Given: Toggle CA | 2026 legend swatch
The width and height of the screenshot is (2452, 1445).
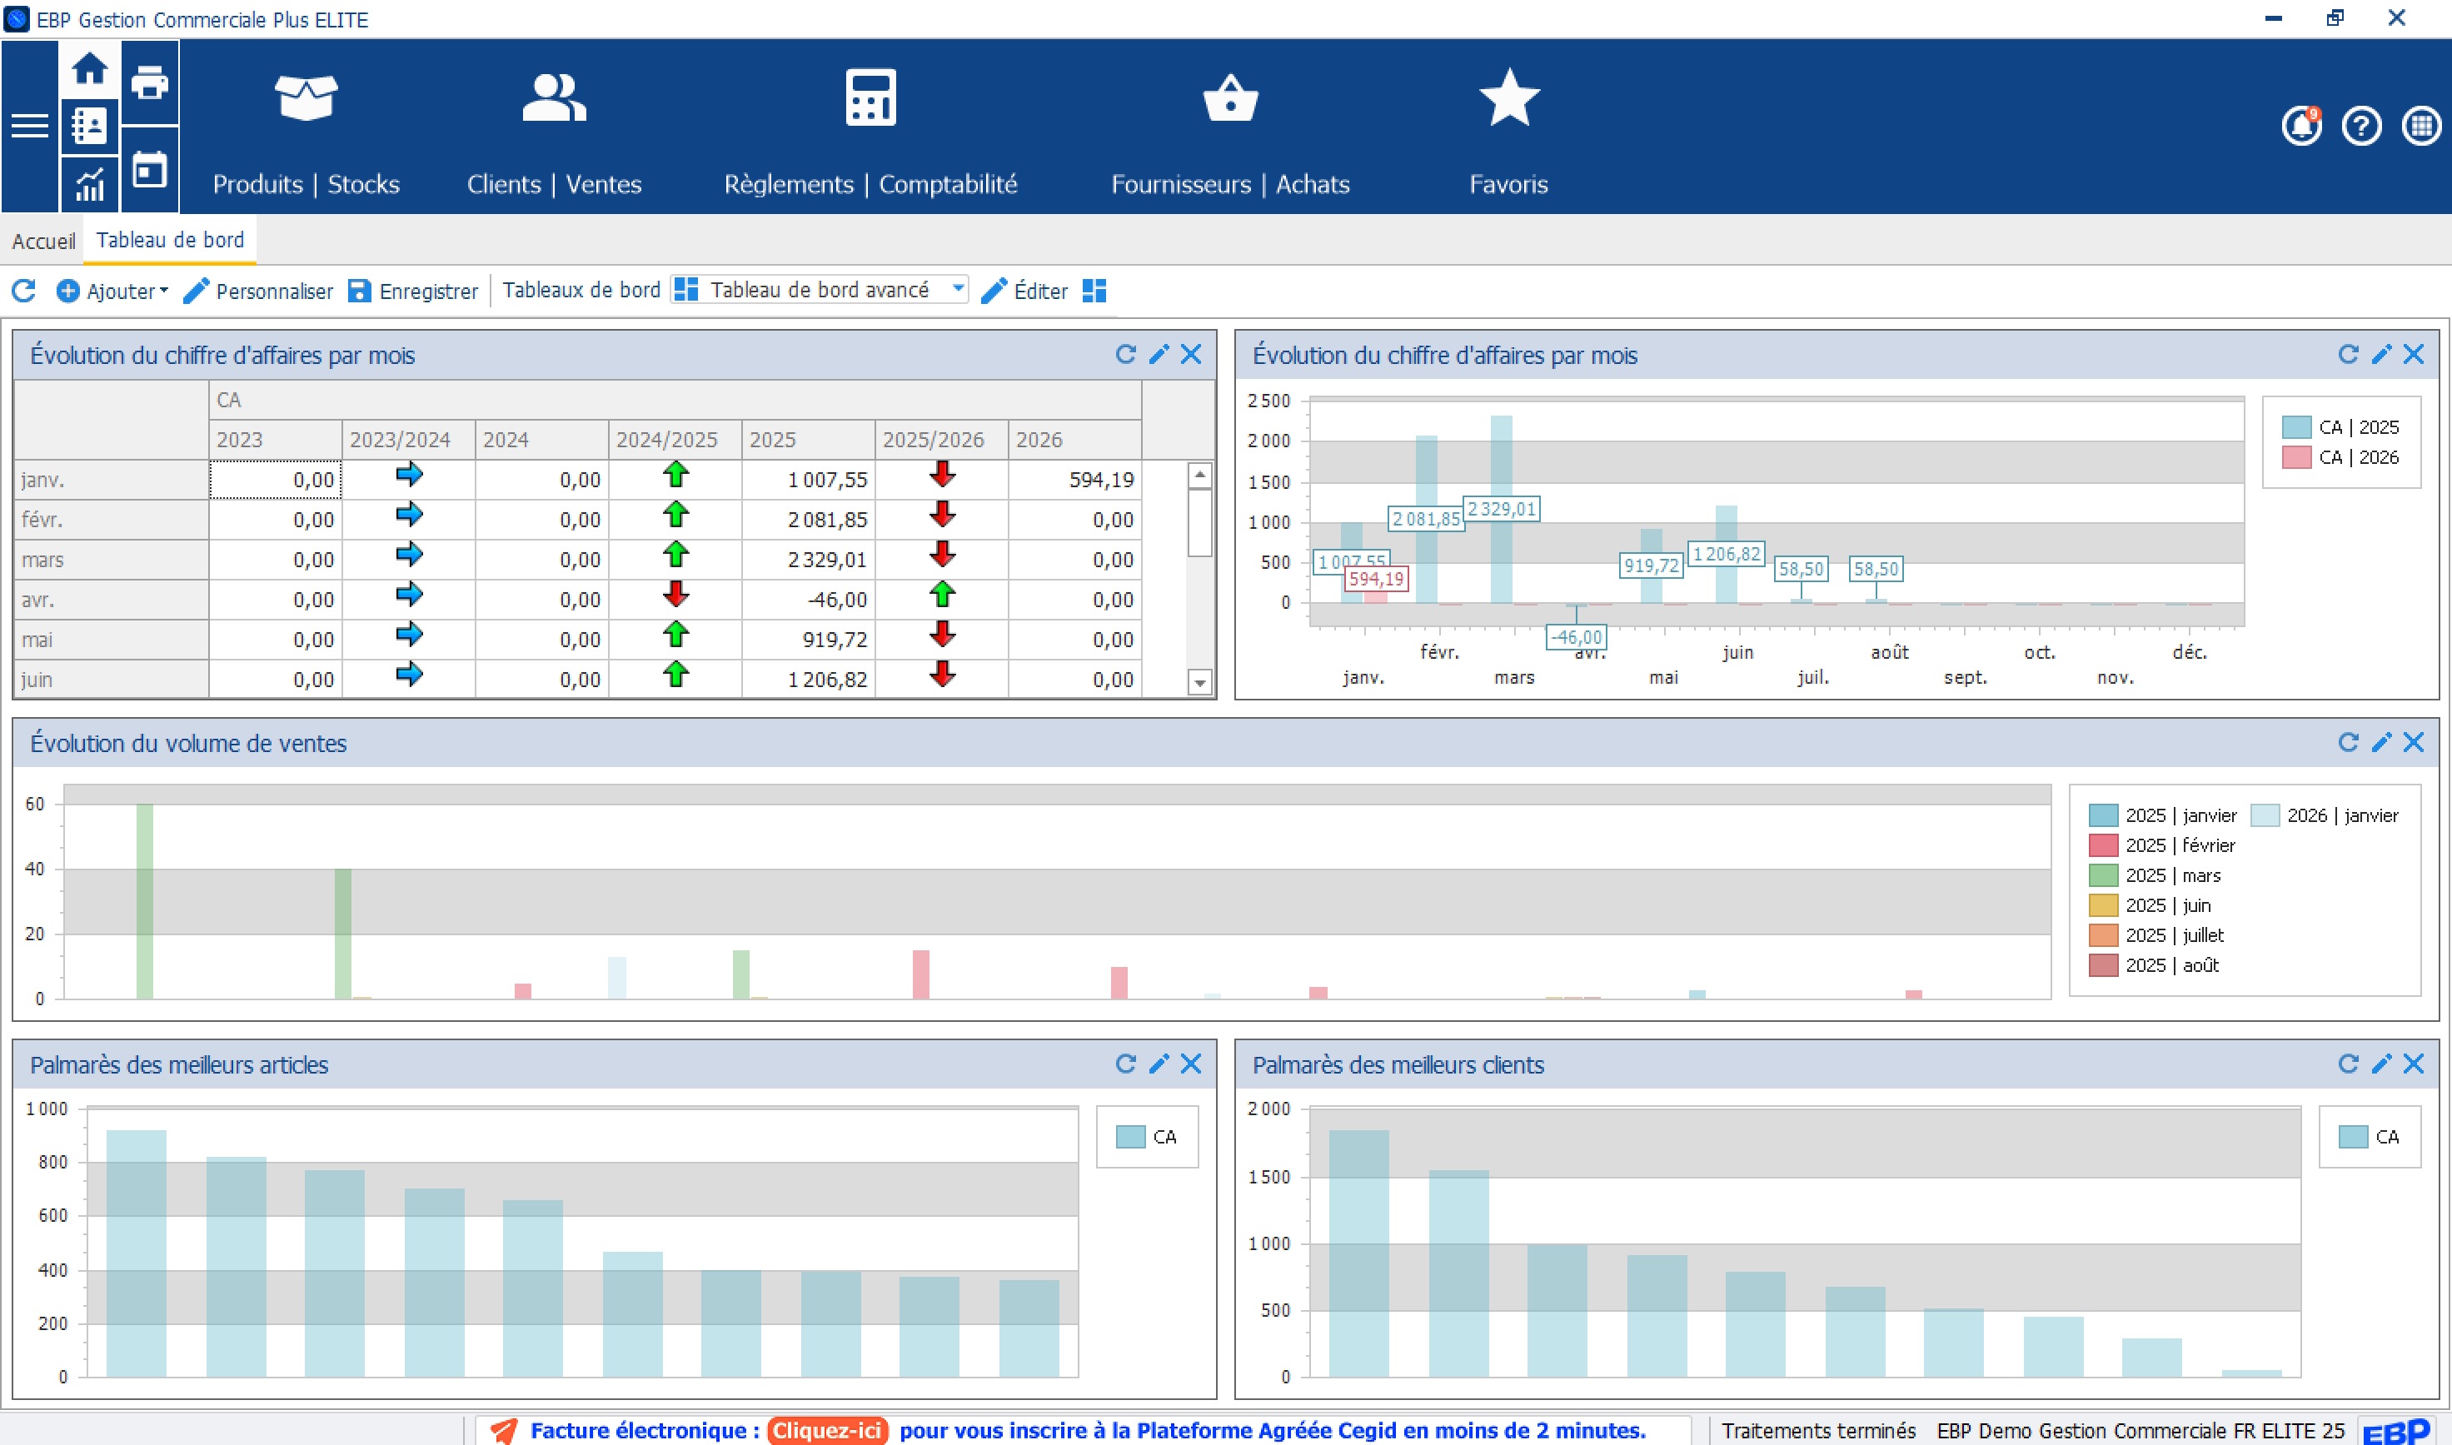Looking at the screenshot, I should point(2296,457).
